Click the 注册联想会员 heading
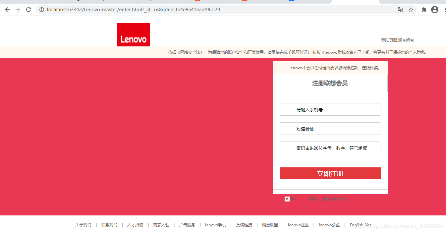 (x=330, y=83)
